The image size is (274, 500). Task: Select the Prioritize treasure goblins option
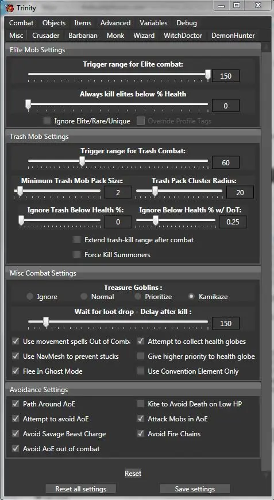pyautogui.click(x=137, y=297)
